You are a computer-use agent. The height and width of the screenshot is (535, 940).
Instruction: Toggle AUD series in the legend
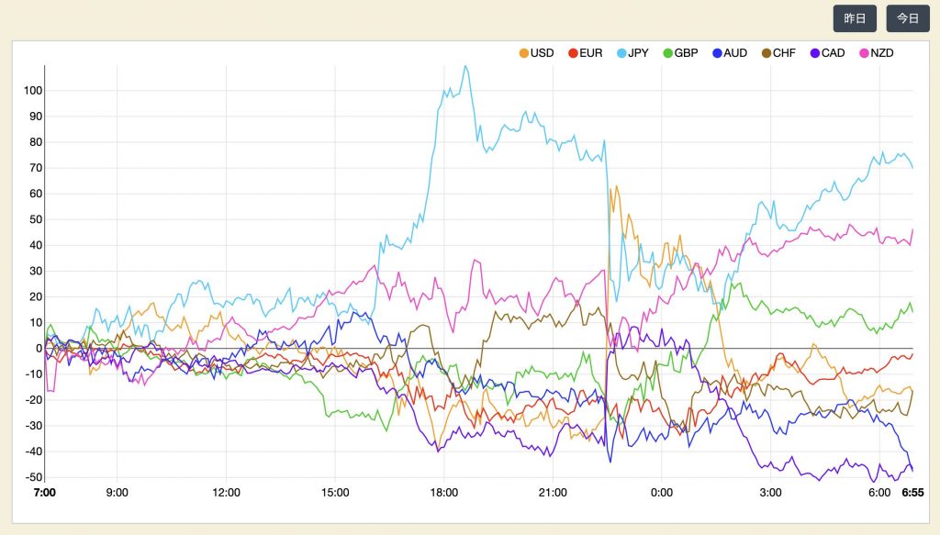click(x=730, y=52)
